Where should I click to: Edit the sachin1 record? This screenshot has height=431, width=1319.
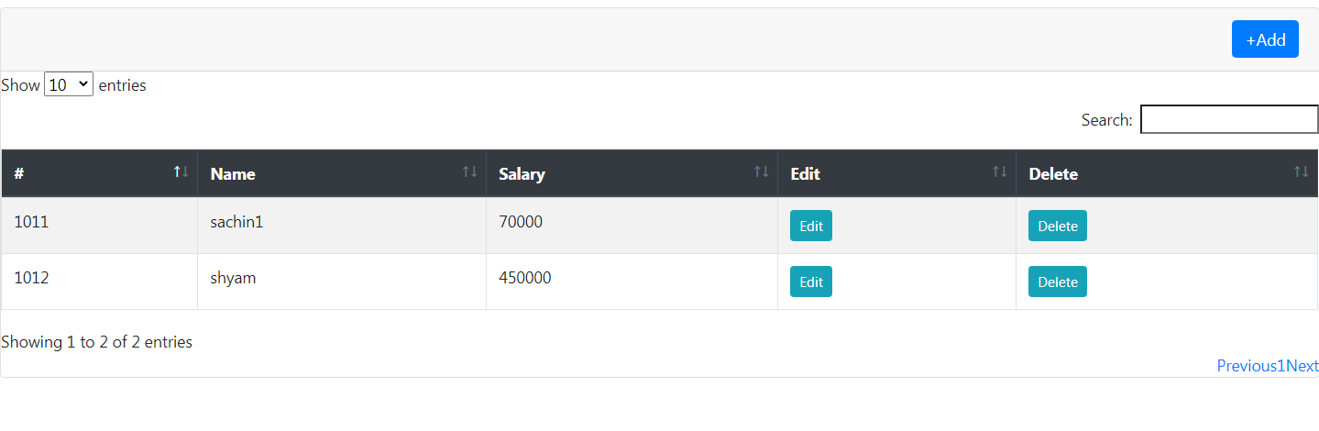click(811, 226)
